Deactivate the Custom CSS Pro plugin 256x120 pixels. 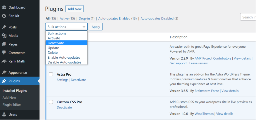point(64,108)
